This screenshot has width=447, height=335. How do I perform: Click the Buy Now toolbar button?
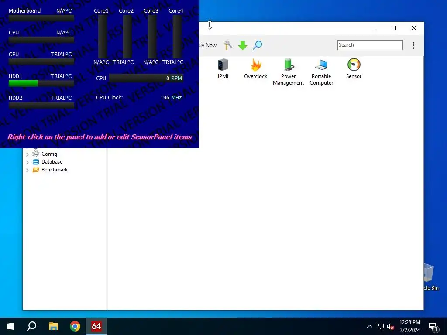[208, 45]
